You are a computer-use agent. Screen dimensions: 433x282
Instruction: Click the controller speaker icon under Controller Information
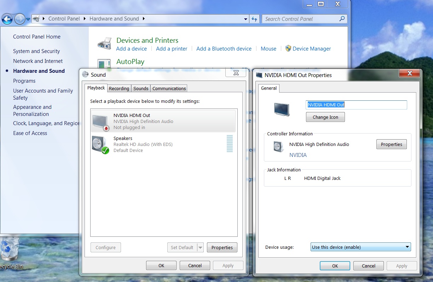pos(278,146)
